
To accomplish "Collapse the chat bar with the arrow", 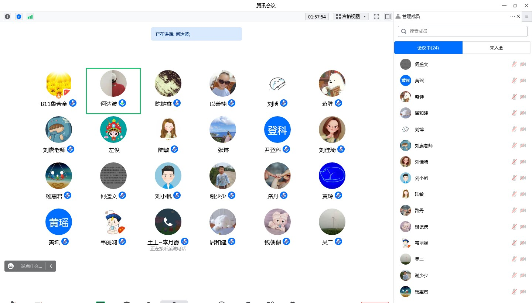I will pyautogui.click(x=51, y=266).
